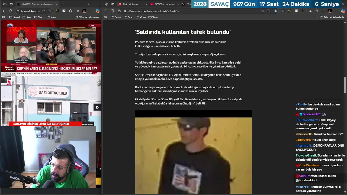Close the Kick Link Crawler tab
The width and height of the screenshot is (347, 195).
pos(146,4)
